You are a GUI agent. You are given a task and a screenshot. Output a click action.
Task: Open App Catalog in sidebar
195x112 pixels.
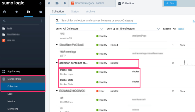click(13, 72)
